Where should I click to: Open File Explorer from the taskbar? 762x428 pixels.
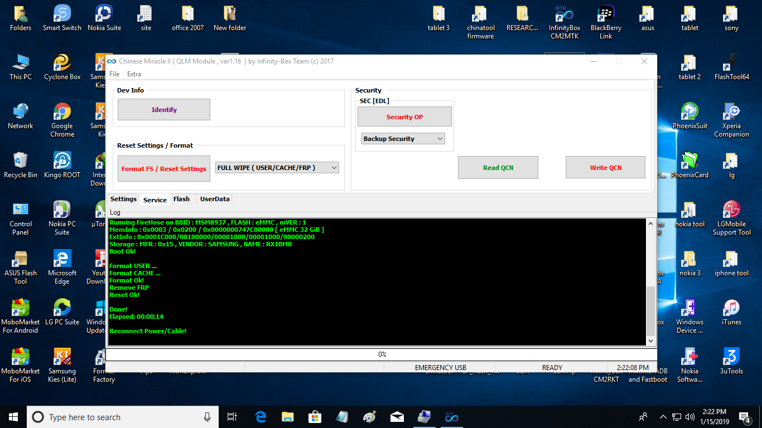tap(287, 417)
